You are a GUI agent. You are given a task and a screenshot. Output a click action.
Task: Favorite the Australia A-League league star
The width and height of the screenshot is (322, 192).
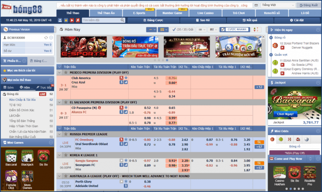click(x=66, y=176)
